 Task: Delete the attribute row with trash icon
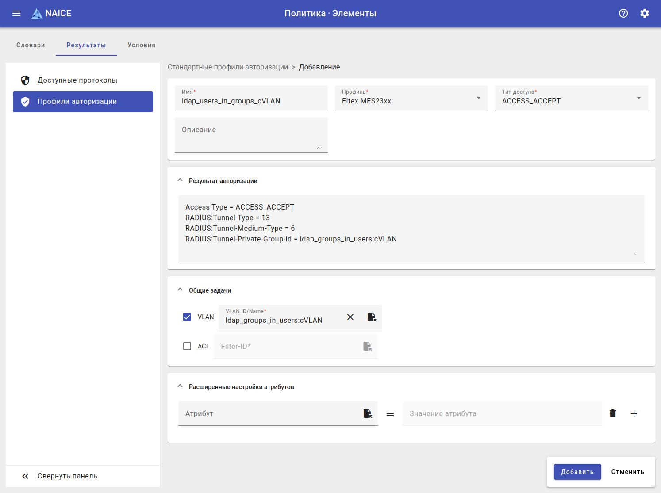(x=613, y=413)
